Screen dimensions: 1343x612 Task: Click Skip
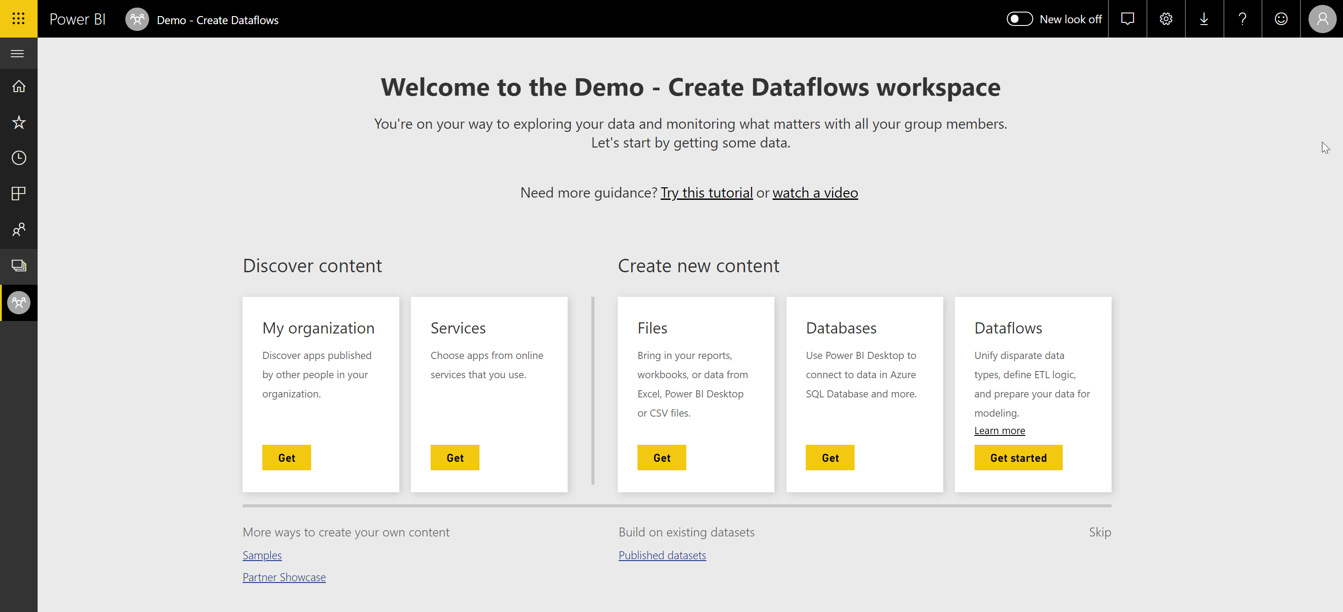tap(1099, 532)
